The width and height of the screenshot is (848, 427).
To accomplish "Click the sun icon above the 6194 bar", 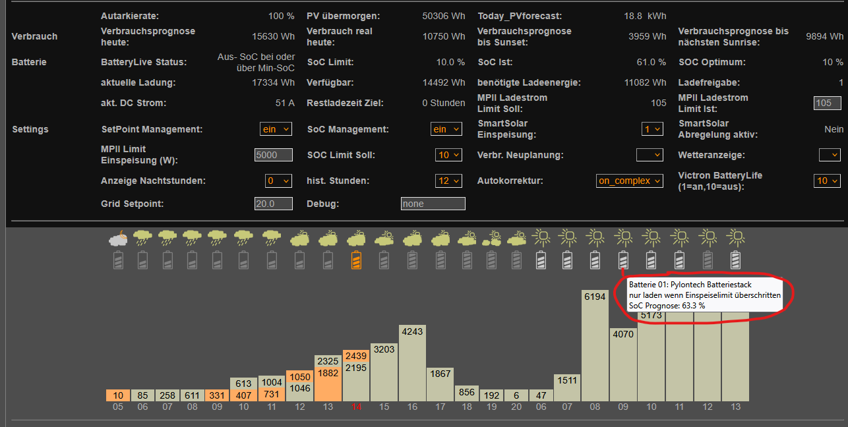I will 595,237.
